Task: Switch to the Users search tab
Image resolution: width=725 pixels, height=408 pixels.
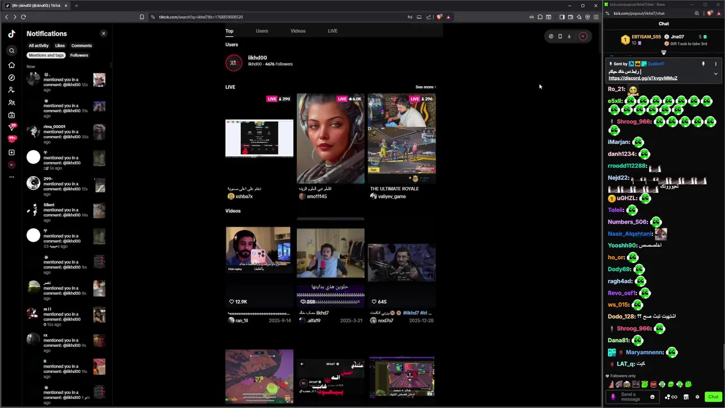Action: pyautogui.click(x=262, y=31)
